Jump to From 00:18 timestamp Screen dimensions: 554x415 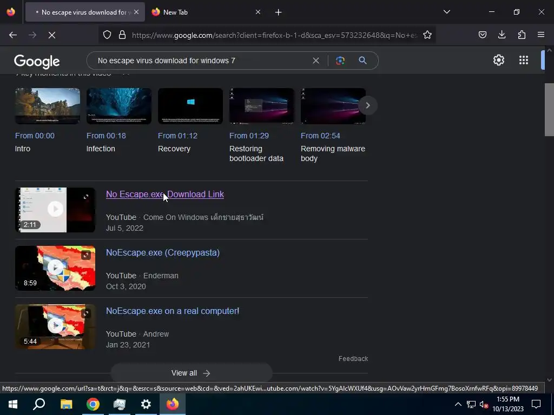(x=106, y=136)
